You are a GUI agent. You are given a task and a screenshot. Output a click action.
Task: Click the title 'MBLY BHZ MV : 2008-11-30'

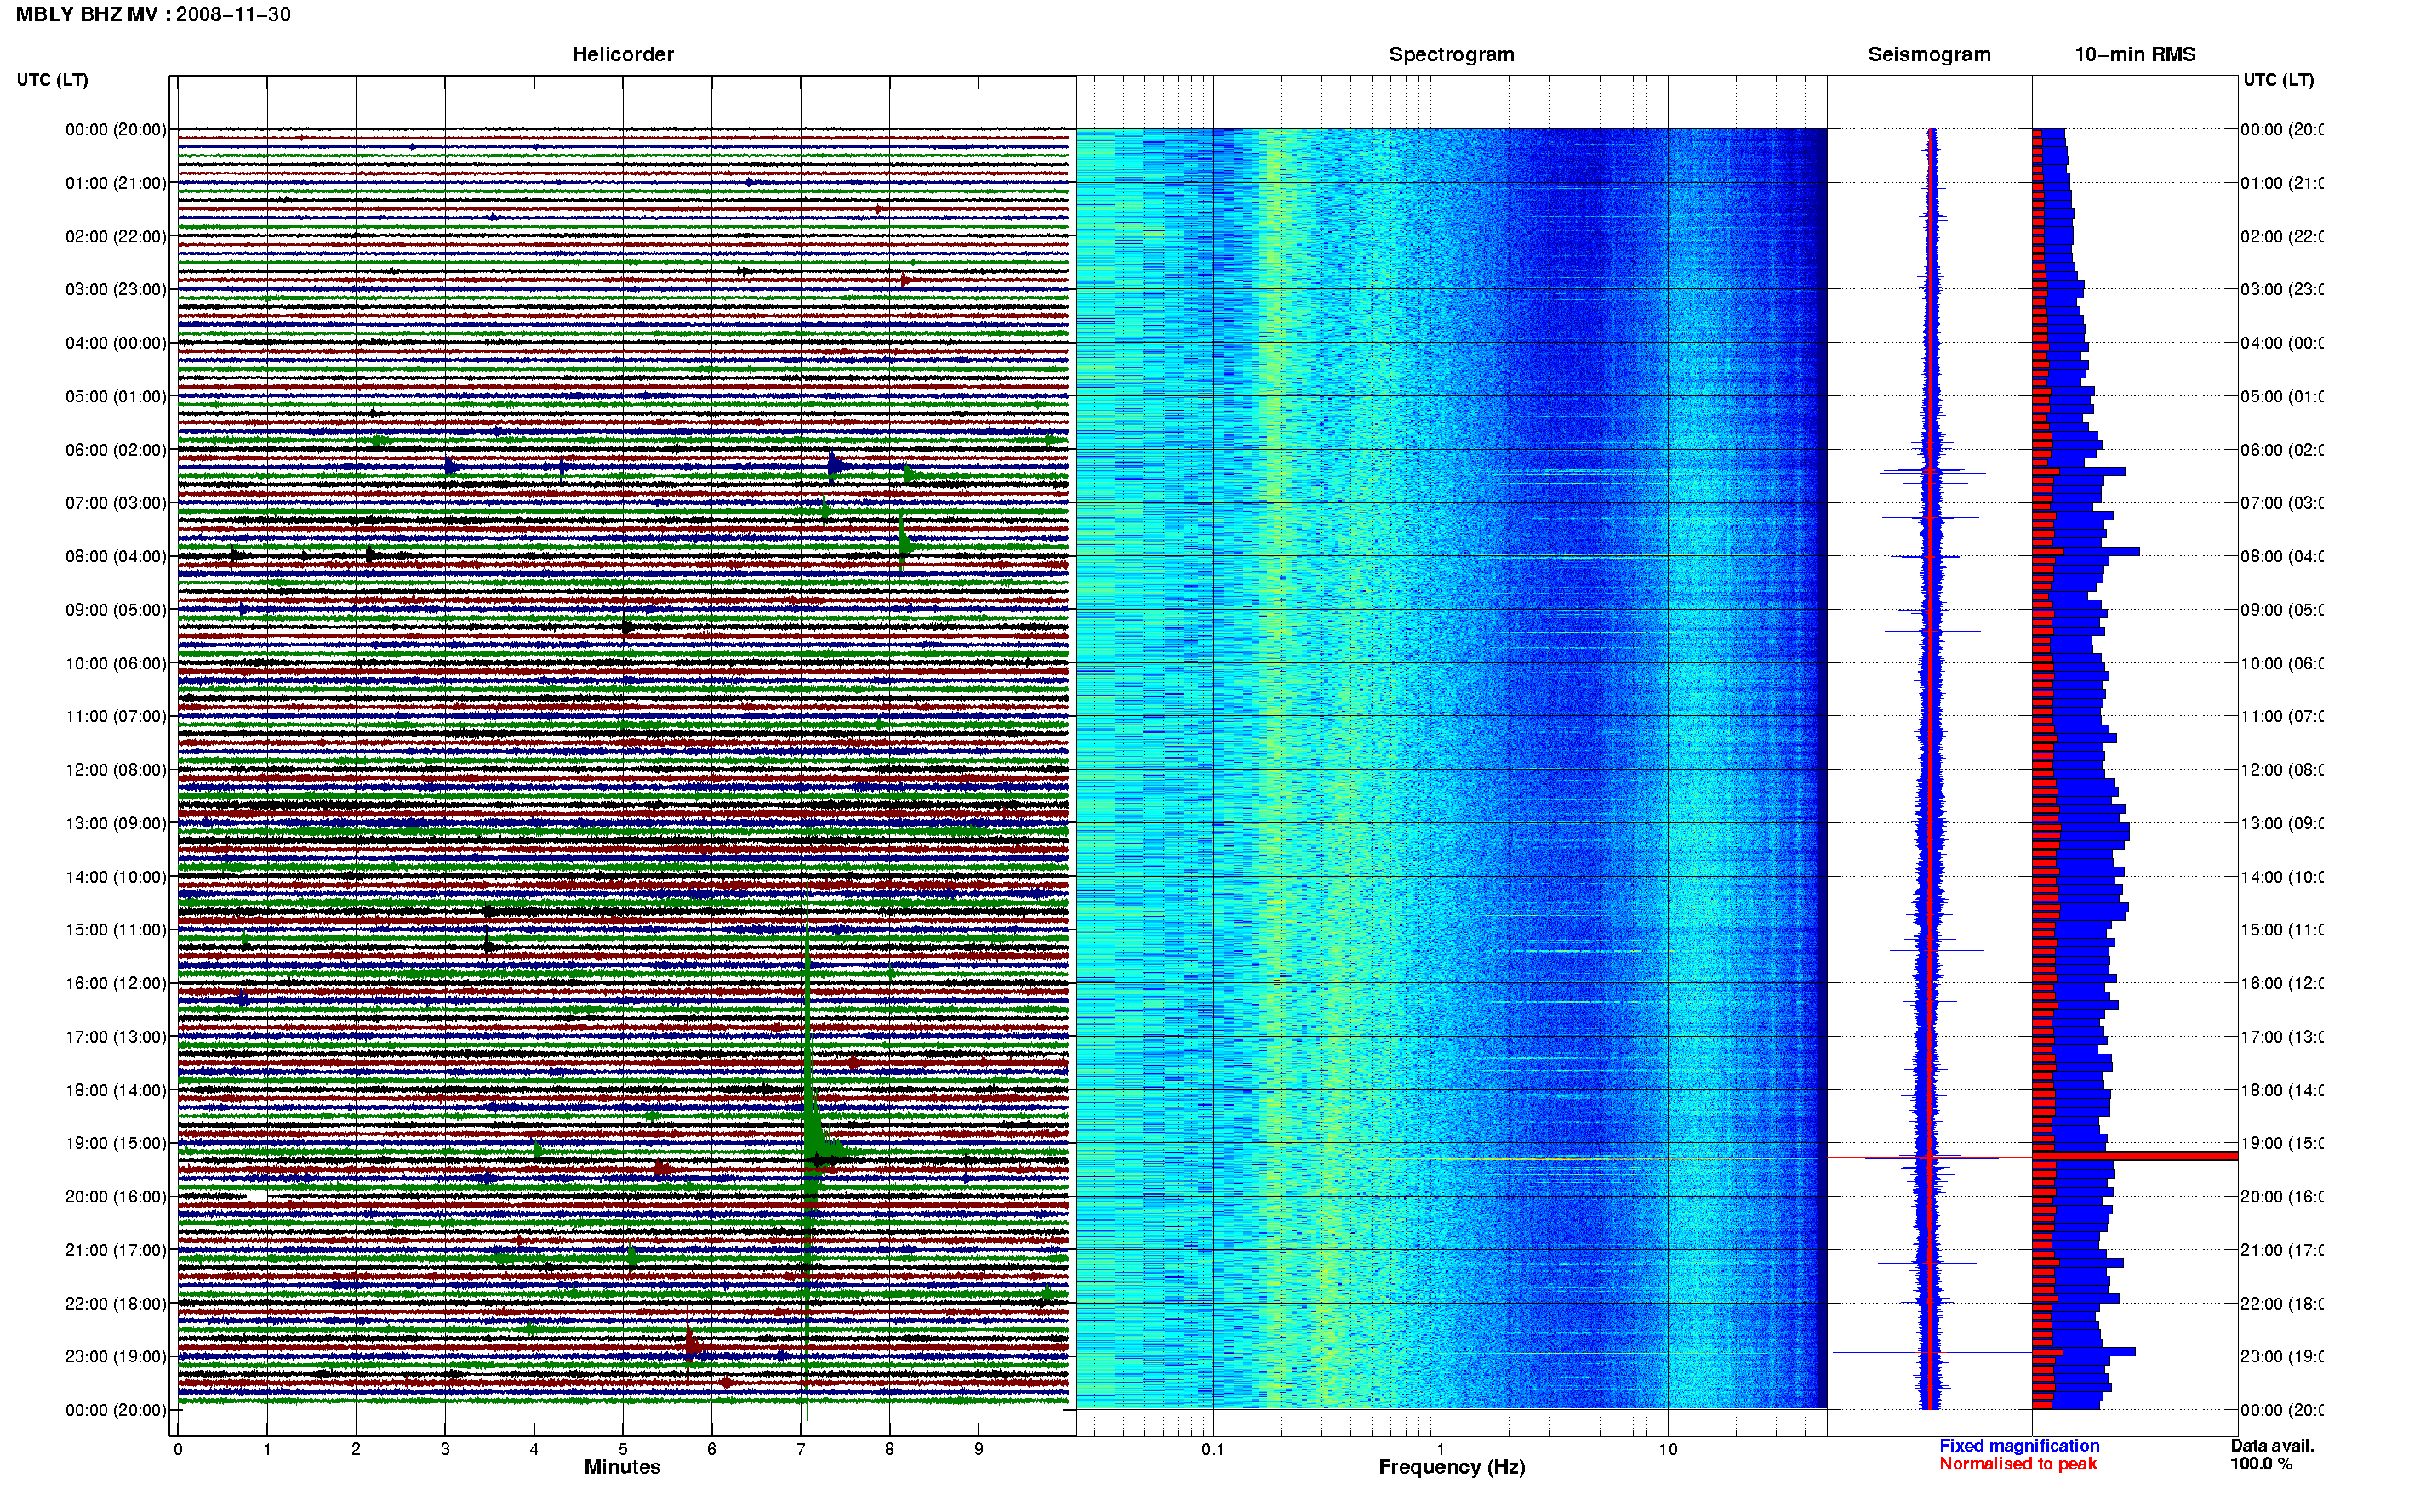(x=153, y=15)
